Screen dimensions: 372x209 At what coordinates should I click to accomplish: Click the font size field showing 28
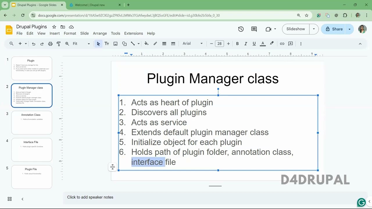click(219, 44)
